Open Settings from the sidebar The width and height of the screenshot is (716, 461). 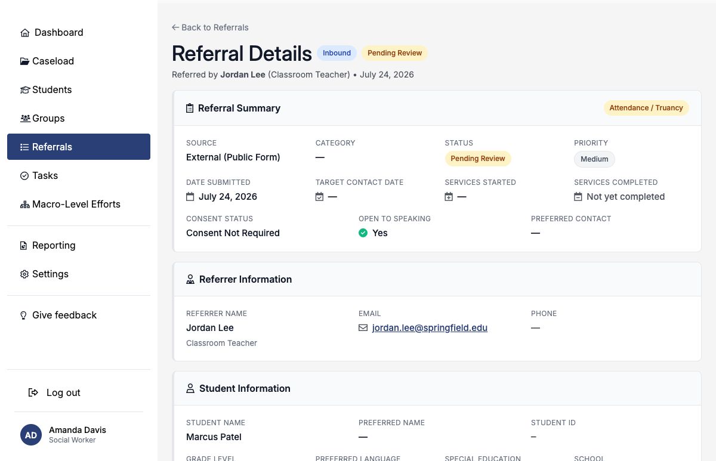coord(79,274)
